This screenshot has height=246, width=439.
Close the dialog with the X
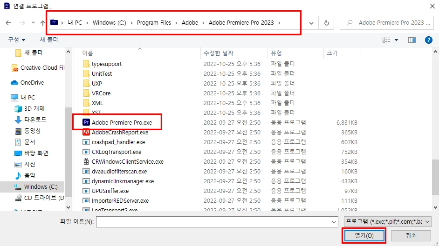click(432, 6)
